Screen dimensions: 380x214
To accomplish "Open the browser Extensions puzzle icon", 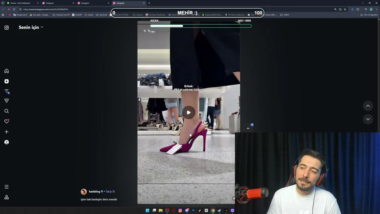I will click(x=358, y=9).
